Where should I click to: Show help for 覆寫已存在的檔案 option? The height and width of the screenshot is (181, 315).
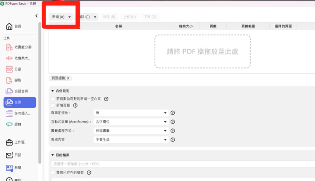point(89,173)
